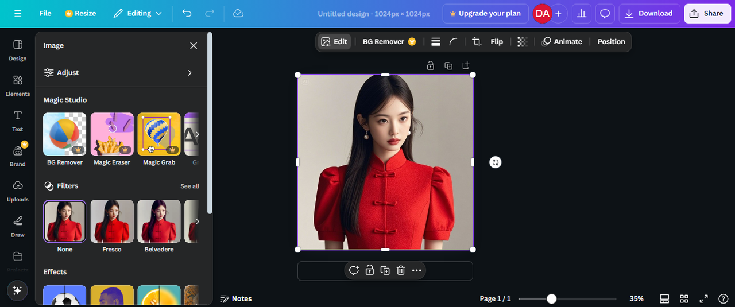The image size is (735, 307).
Task: Open the Notes panel
Action: click(236, 298)
